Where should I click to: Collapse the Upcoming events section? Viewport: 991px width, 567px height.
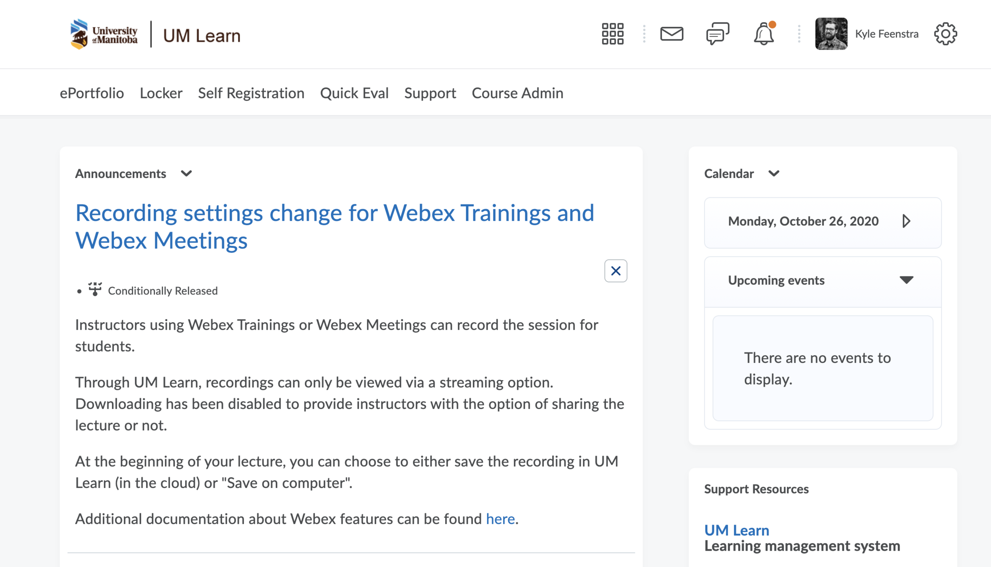tap(906, 280)
